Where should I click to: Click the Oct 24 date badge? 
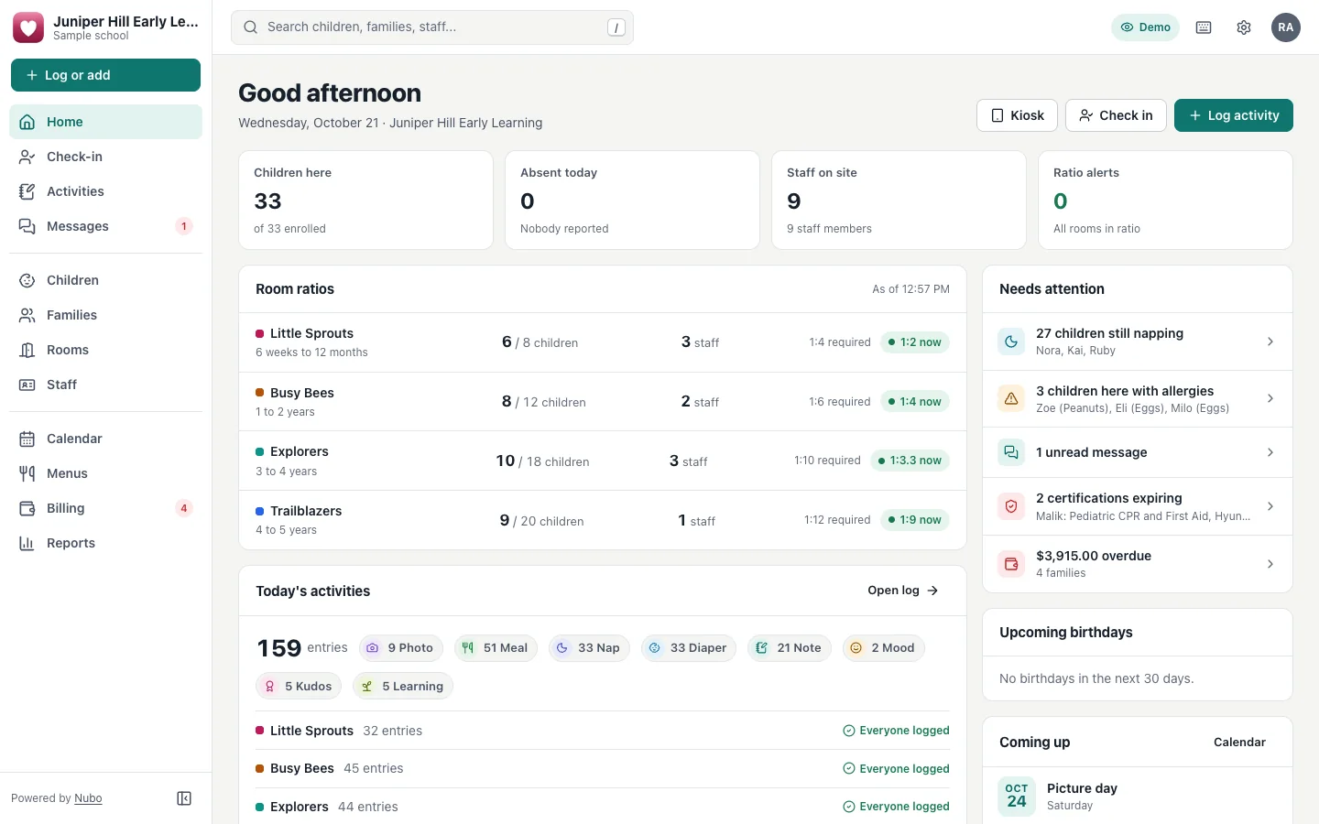tap(1017, 796)
